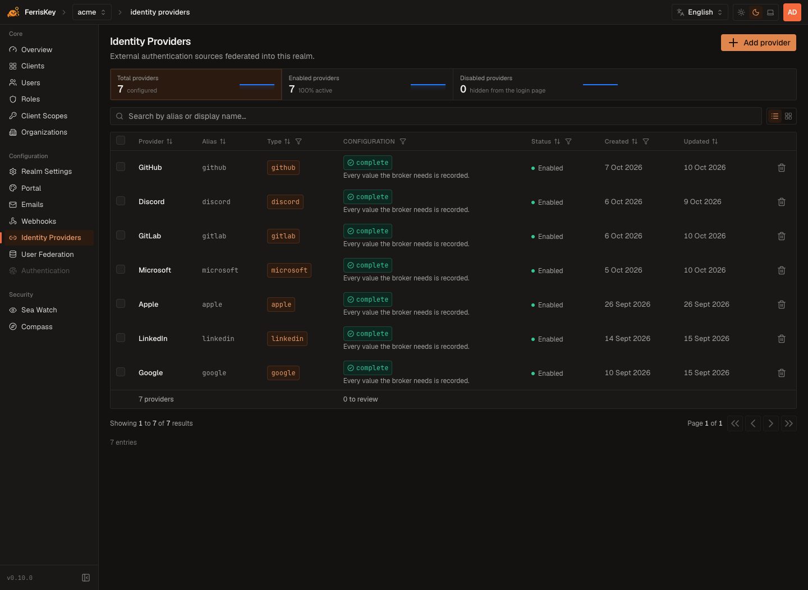808x590 pixels.
Task: Delete the Discord provider via trash icon
Action: [x=782, y=202]
